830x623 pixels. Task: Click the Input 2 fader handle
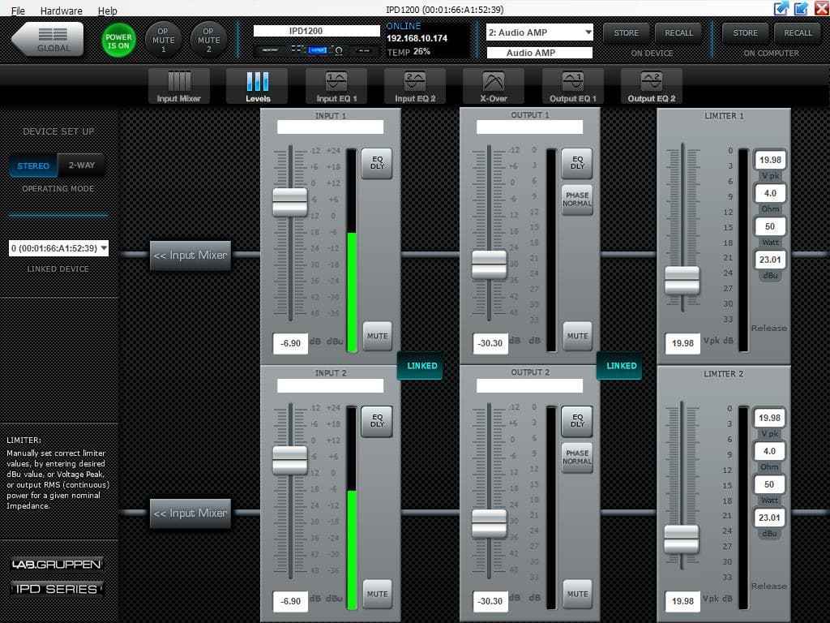(x=289, y=460)
